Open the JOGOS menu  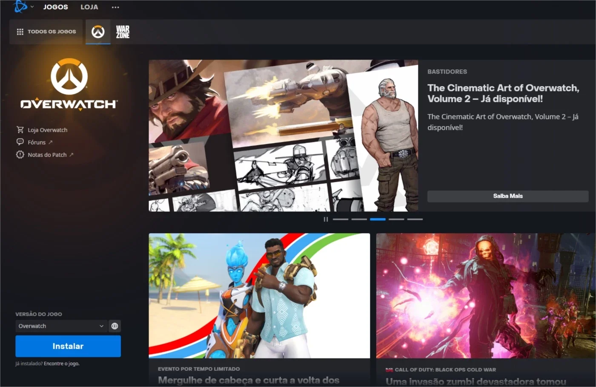click(55, 7)
